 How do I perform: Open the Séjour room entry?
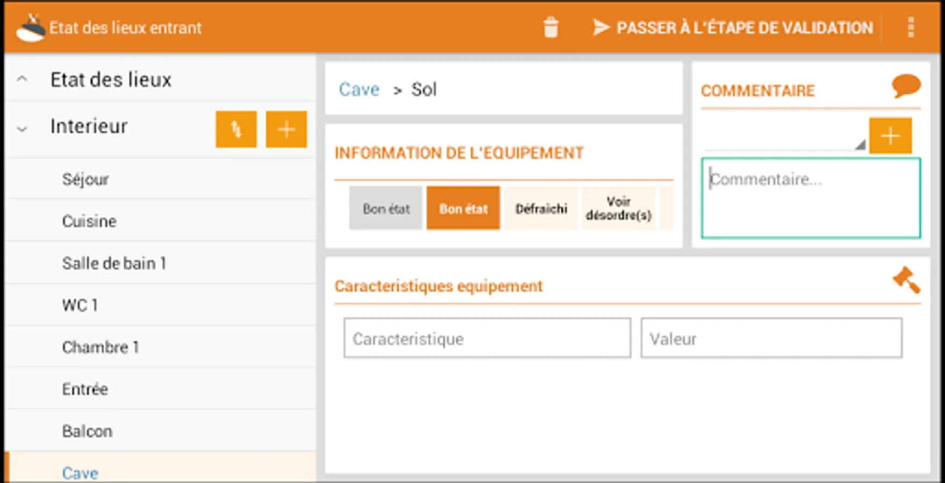click(85, 179)
